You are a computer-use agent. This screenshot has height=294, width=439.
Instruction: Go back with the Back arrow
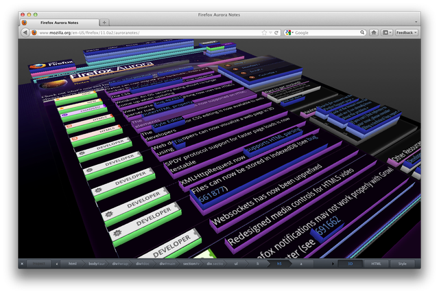(25, 32)
